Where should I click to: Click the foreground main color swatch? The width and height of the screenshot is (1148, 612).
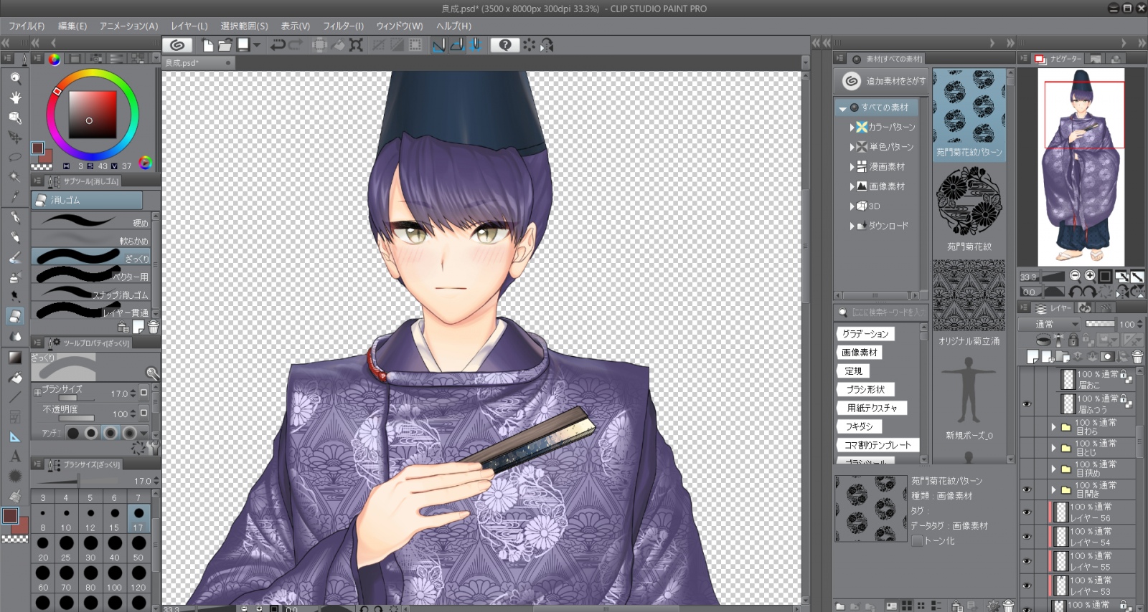pyautogui.click(x=38, y=148)
